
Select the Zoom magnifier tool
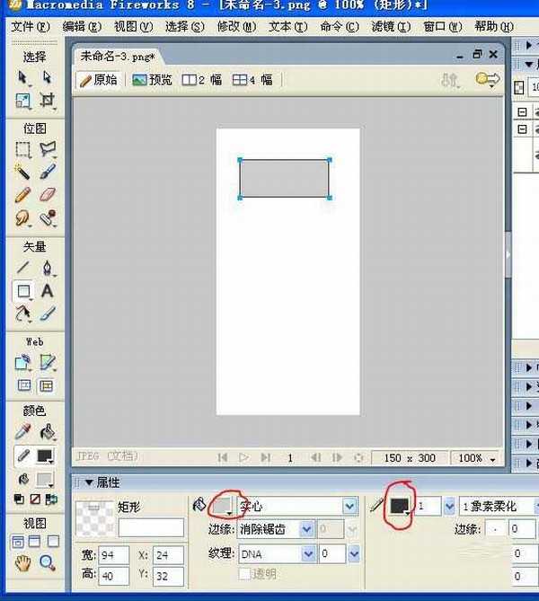pyautogui.click(x=48, y=563)
